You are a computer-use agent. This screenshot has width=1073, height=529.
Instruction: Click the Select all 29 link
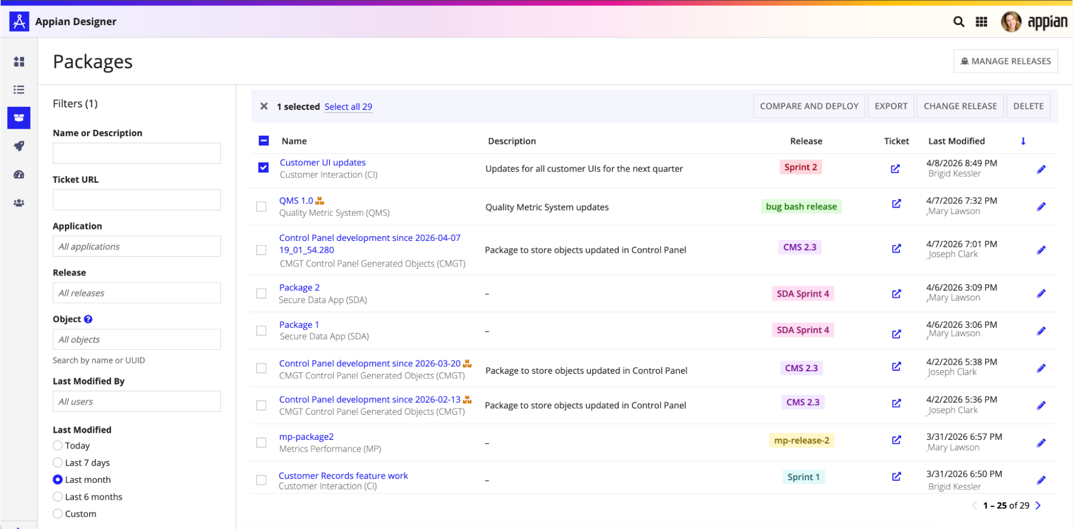pos(348,107)
